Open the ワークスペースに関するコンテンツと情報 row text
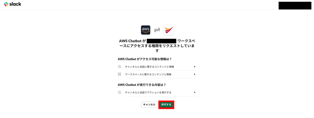 pos(148,74)
